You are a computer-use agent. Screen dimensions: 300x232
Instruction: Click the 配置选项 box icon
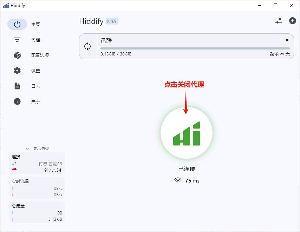coord(17,55)
